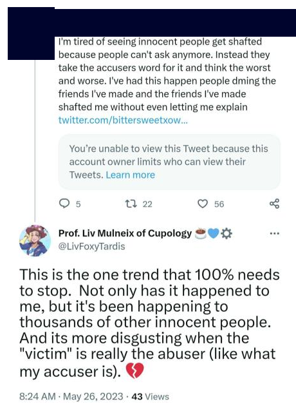Click the likes count 56
This screenshot has width=296, height=413.
(219, 204)
